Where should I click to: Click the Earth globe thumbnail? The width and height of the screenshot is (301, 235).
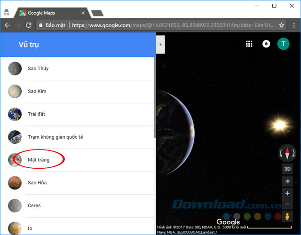[x=15, y=114]
